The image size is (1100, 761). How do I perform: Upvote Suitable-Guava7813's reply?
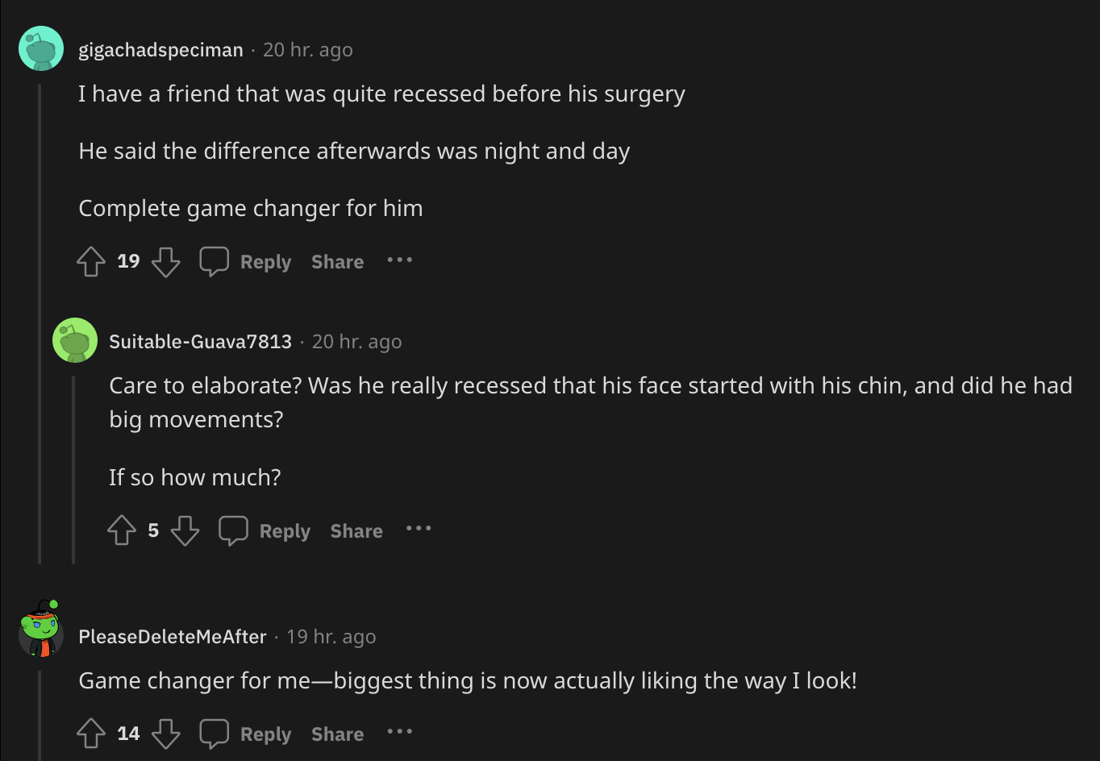(x=122, y=530)
